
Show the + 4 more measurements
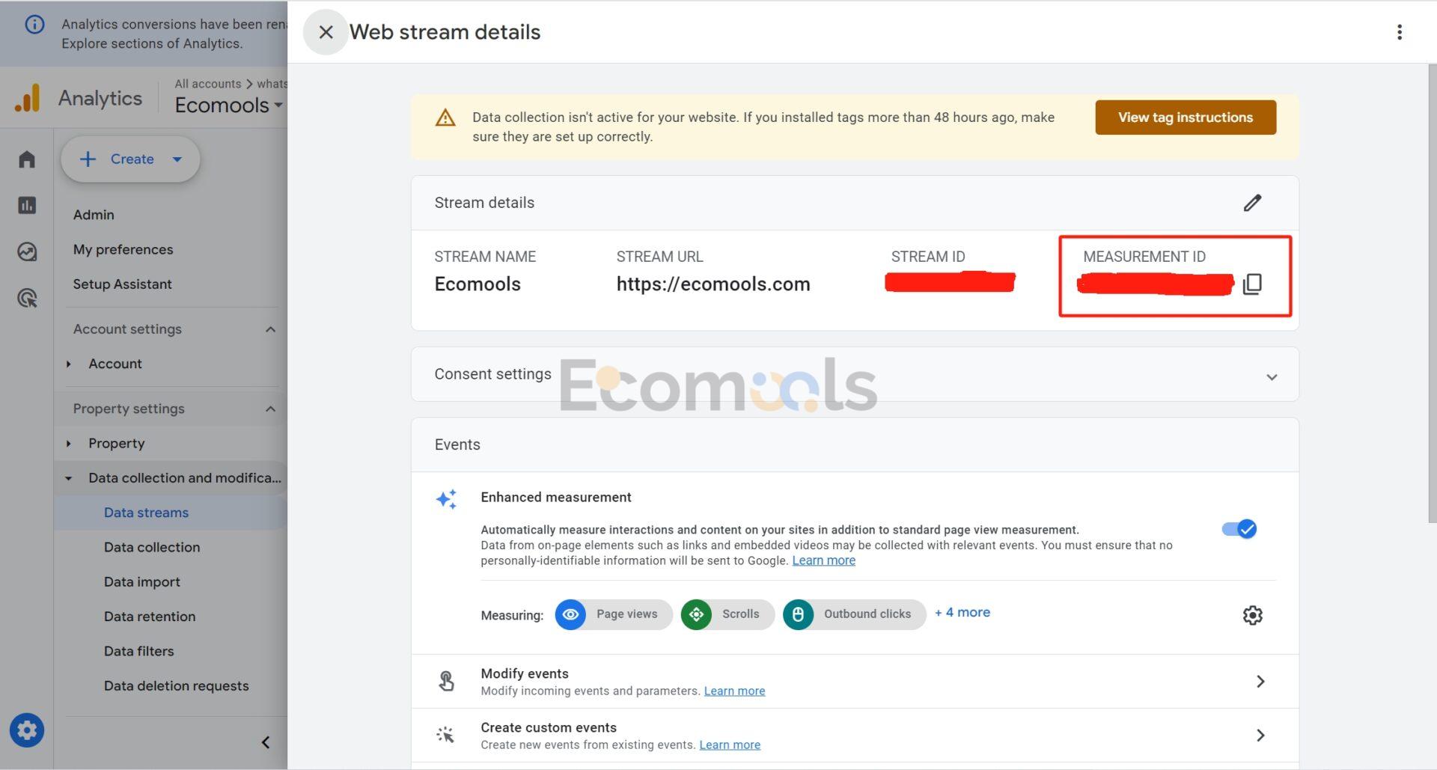[x=962, y=612]
